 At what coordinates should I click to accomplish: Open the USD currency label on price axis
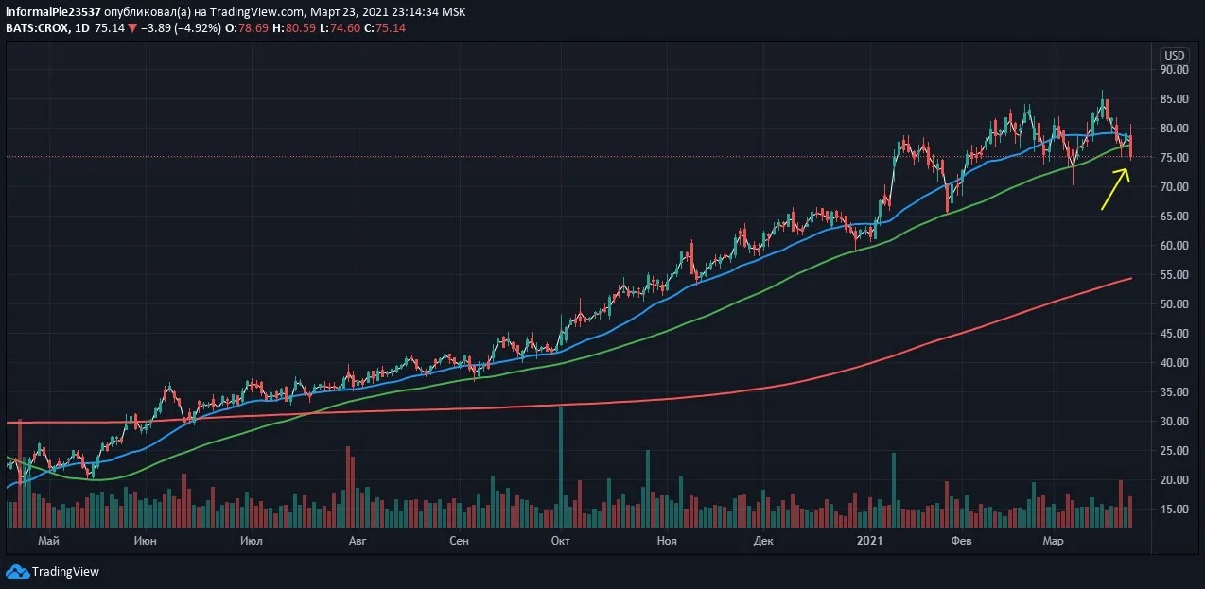(x=1175, y=55)
